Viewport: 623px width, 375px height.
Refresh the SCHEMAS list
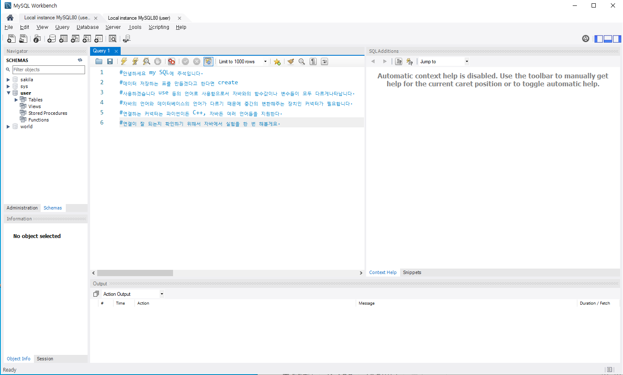point(80,60)
